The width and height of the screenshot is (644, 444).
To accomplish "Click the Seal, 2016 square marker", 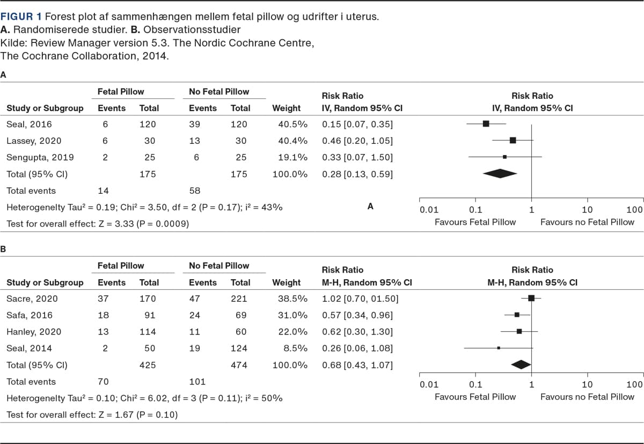I will pos(486,124).
